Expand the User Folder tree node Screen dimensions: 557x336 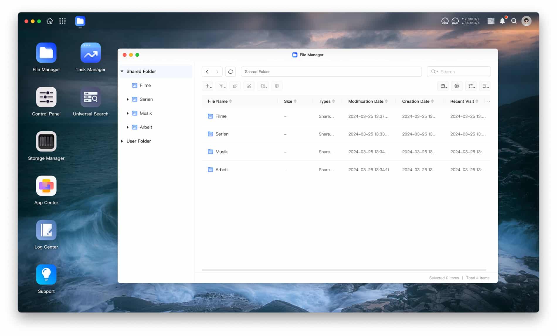click(x=122, y=141)
